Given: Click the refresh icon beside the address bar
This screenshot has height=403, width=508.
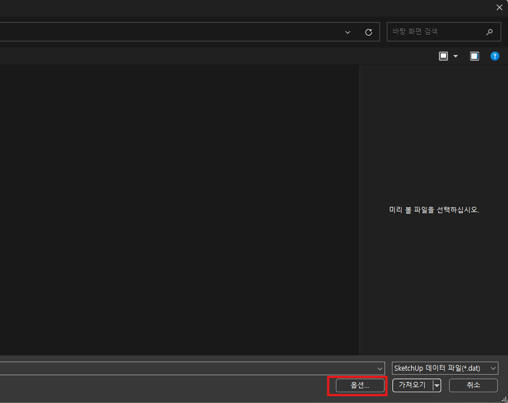Looking at the screenshot, I should coord(368,32).
